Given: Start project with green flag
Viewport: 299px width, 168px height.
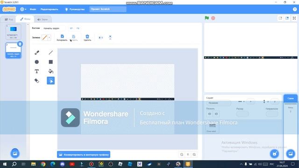Looking at the screenshot, I should point(206,18).
